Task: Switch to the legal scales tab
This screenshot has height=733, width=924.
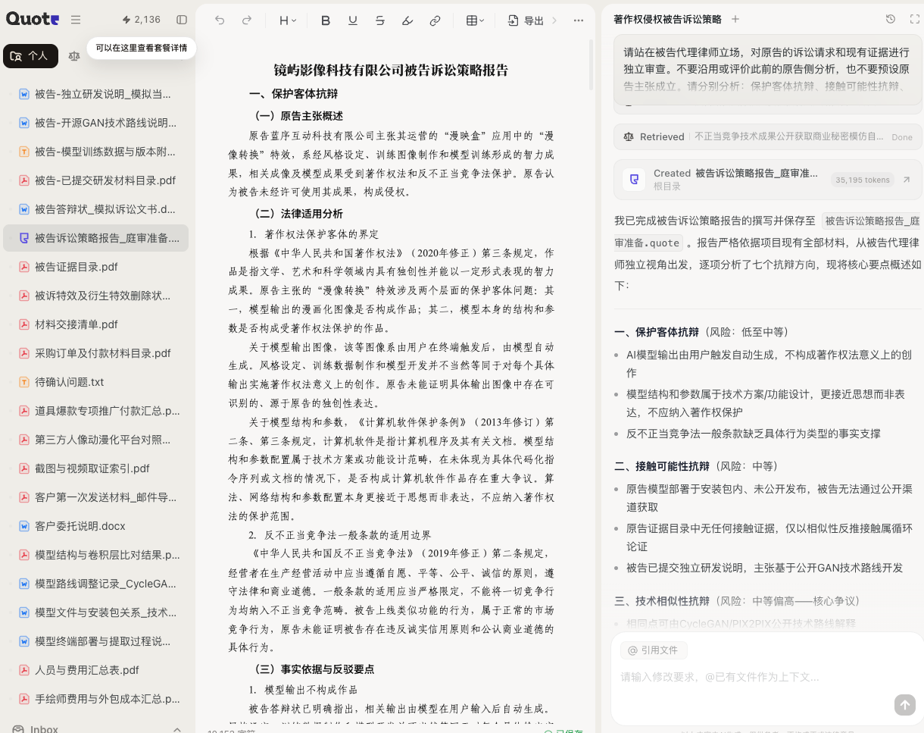Action: [73, 56]
